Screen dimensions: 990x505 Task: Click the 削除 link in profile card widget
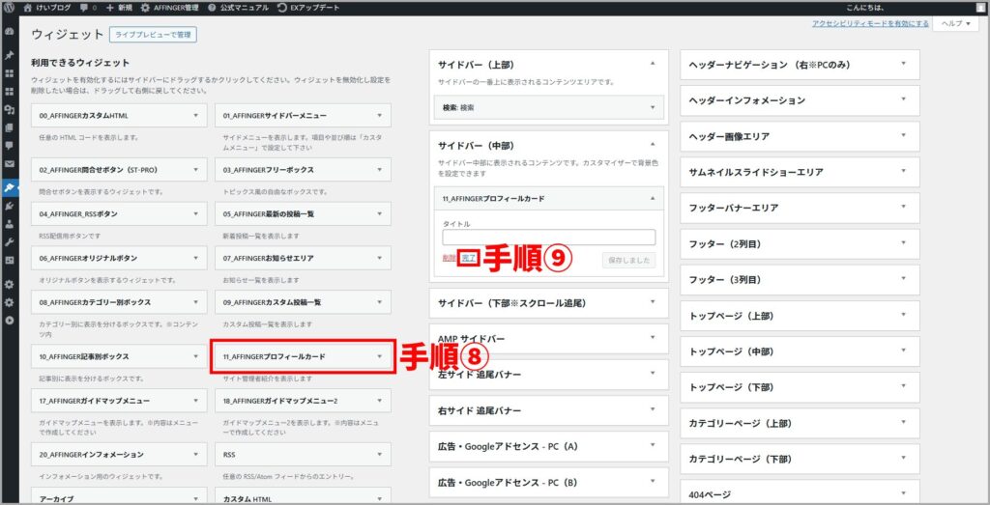449,259
